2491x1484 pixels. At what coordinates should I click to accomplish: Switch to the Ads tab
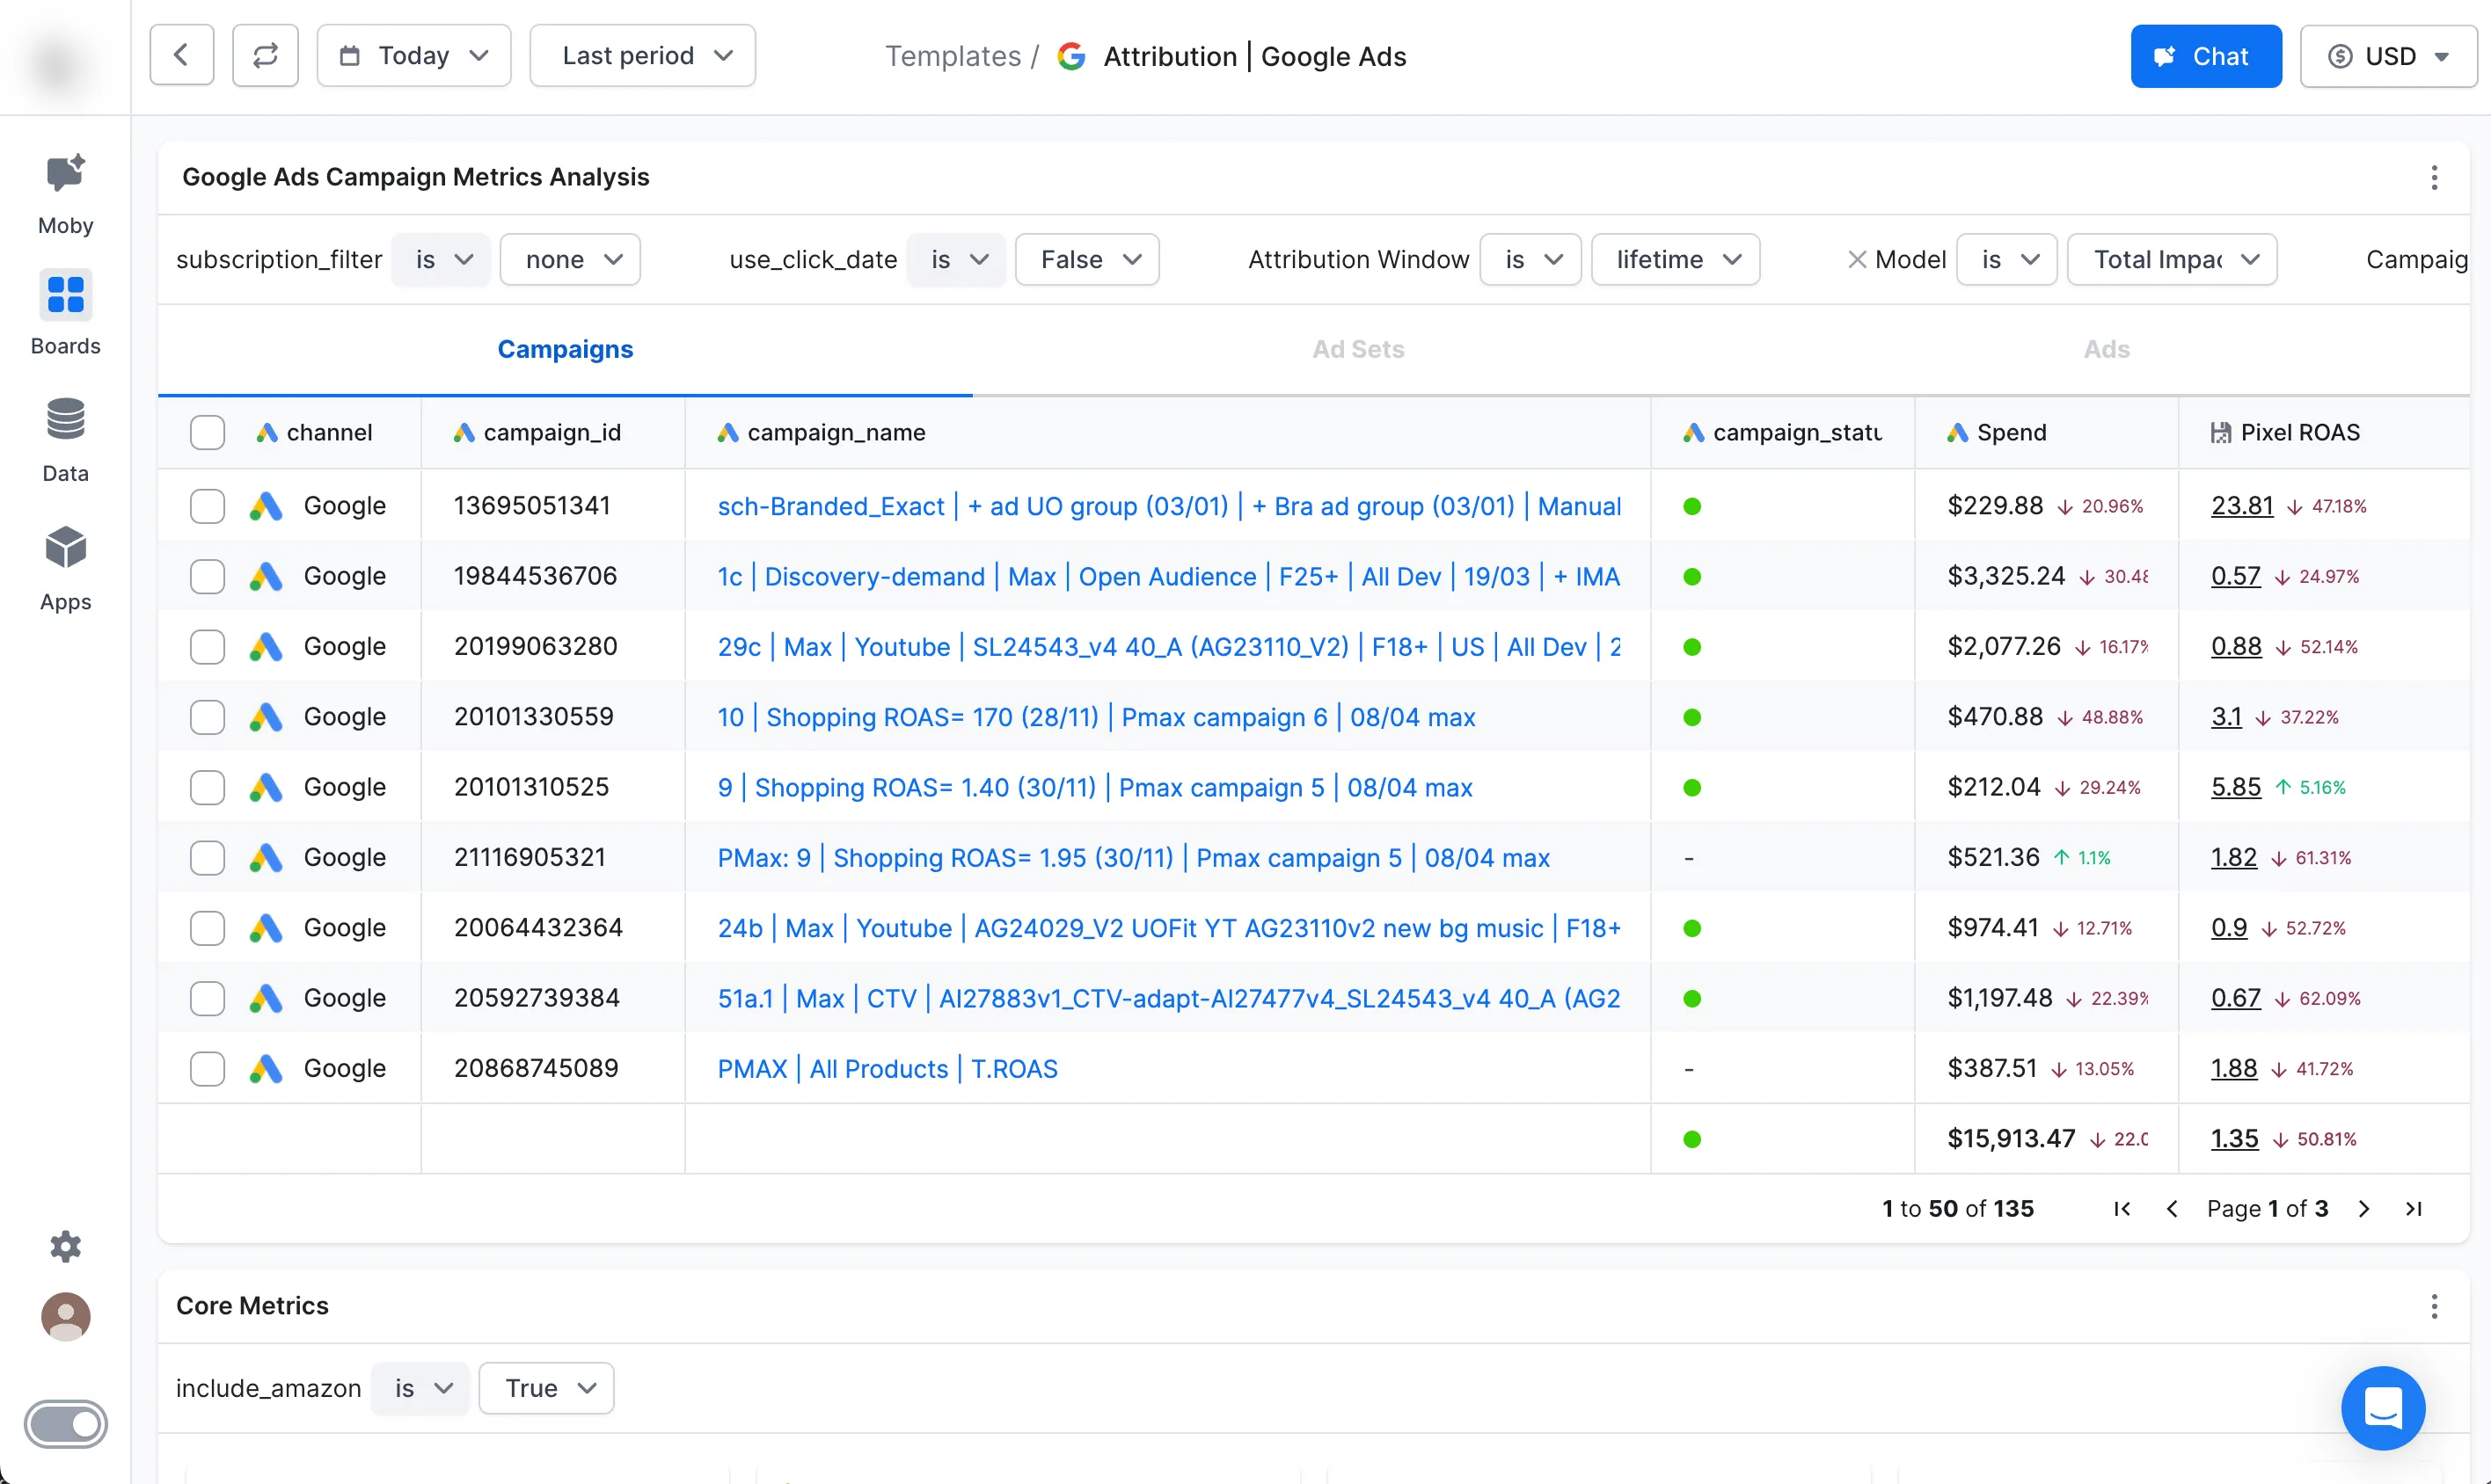[2106, 349]
